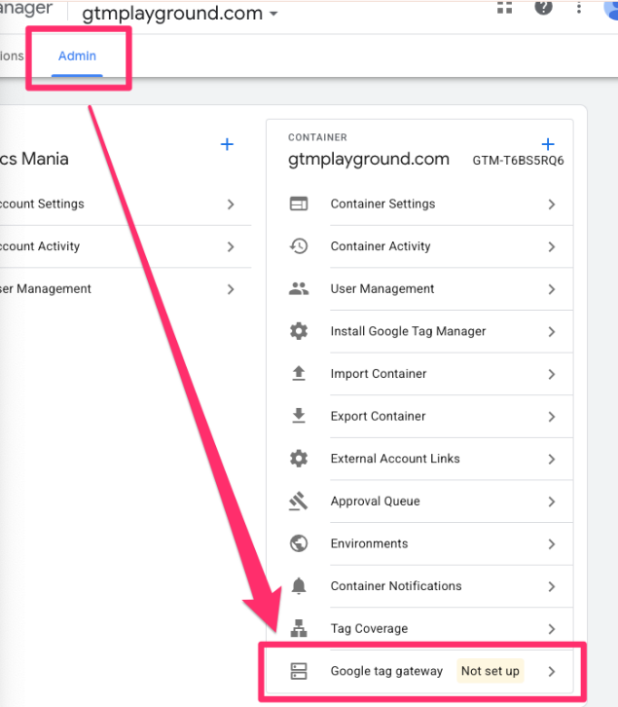Expand the Account Activity chevron
This screenshot has height=707, width=618.
click(x=231, y=246)
